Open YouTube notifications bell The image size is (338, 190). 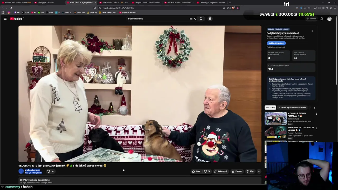[322, 19]
